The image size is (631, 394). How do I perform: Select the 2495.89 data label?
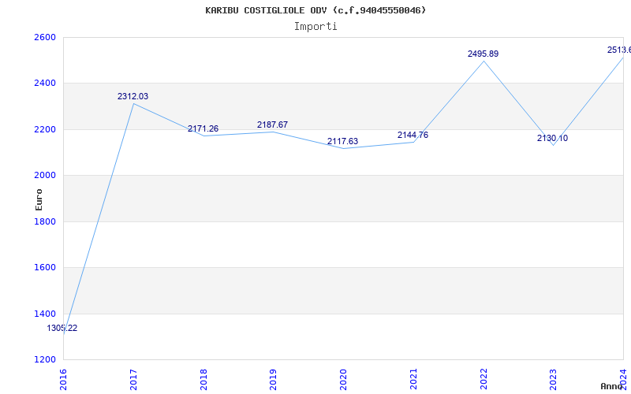[x=483, y=54]
